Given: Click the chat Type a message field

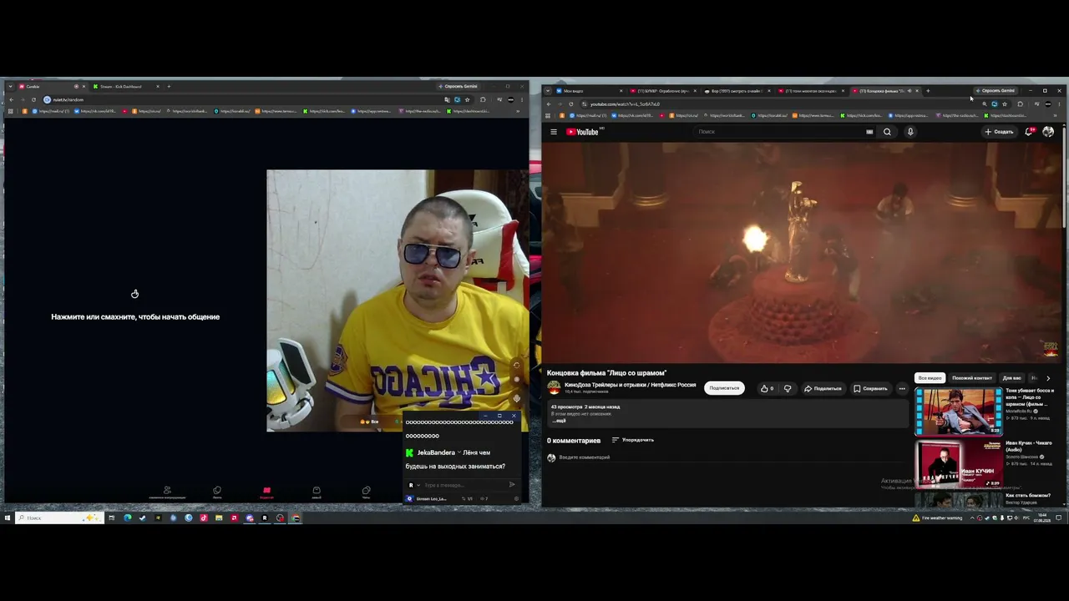Looking at the screenshot, I should click(464, 485).
